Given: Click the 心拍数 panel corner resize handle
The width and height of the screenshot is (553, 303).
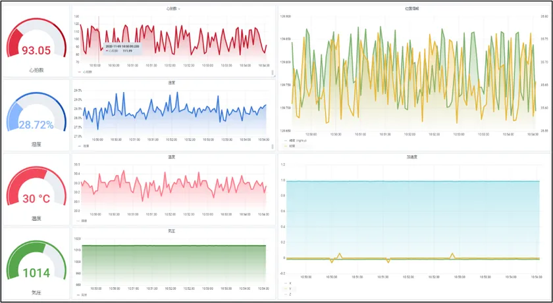Looking at the screenshot, I should pos(274,76).
